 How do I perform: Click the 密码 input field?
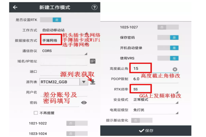point(59,103)
